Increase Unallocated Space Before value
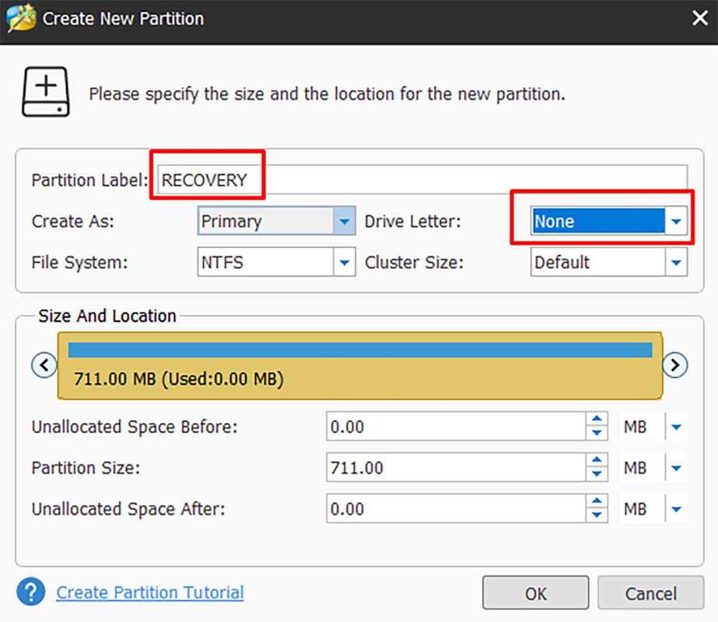 [597, 419]
